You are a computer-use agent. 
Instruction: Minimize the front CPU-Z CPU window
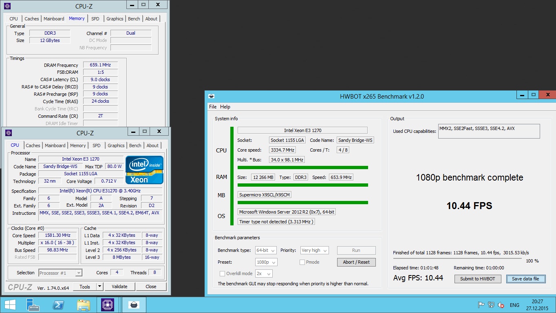tap(133, 131)
